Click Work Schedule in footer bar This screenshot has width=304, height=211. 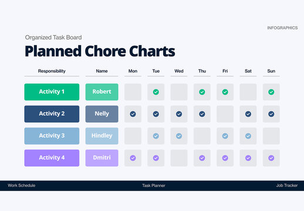[x=22, y=185]
